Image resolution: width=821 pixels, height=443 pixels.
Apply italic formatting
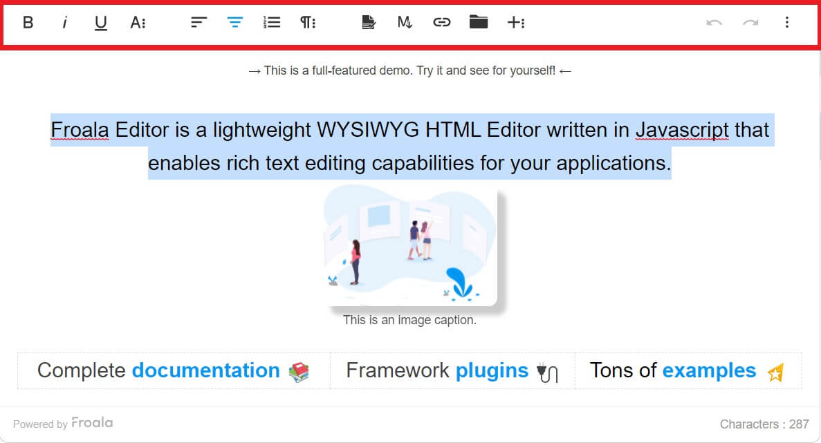[x=64, y=23]
